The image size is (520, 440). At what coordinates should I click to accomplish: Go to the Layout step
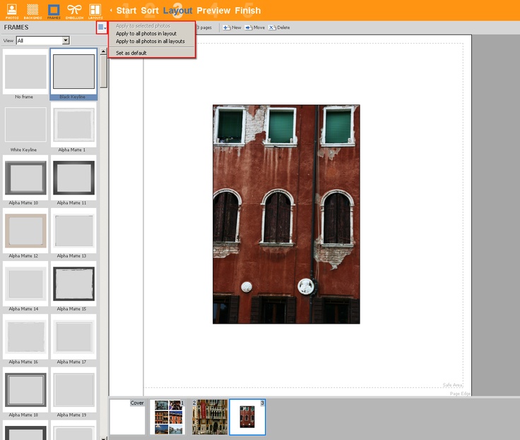178,11
